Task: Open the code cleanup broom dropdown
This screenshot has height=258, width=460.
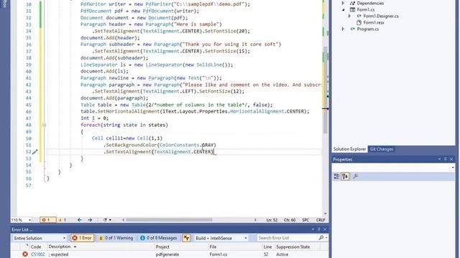Action: coord(107,220)
